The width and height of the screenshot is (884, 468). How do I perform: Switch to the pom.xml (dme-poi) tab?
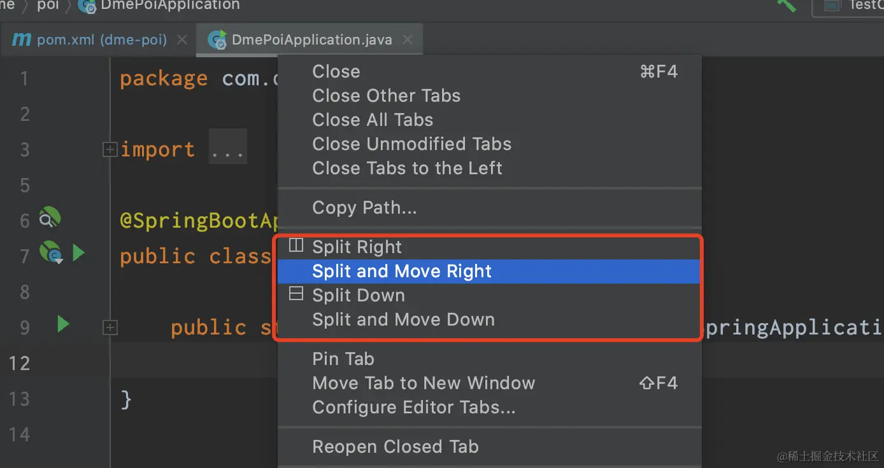(x=101, y=39)
